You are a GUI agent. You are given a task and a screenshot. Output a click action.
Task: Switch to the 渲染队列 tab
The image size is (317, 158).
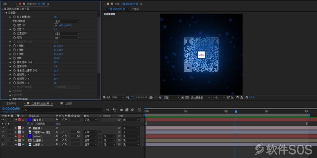coord(11,104)
